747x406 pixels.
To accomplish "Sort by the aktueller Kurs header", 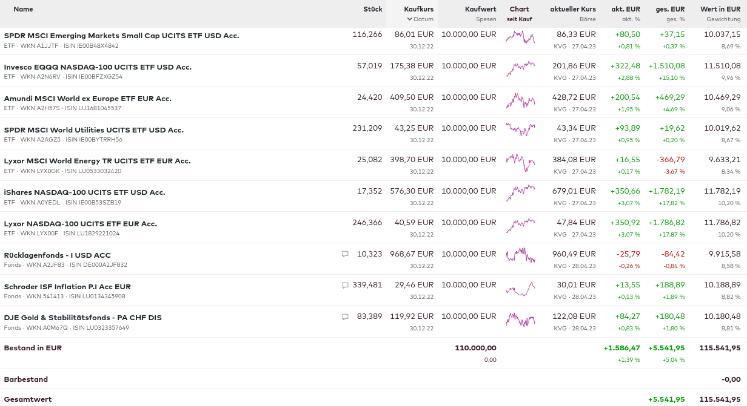I will point(572,9).
